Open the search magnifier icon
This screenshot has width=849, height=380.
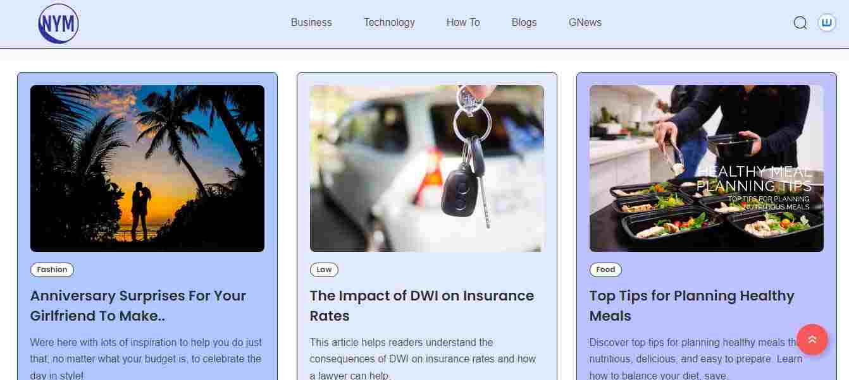pyautogui.click(x=800, y=23)
